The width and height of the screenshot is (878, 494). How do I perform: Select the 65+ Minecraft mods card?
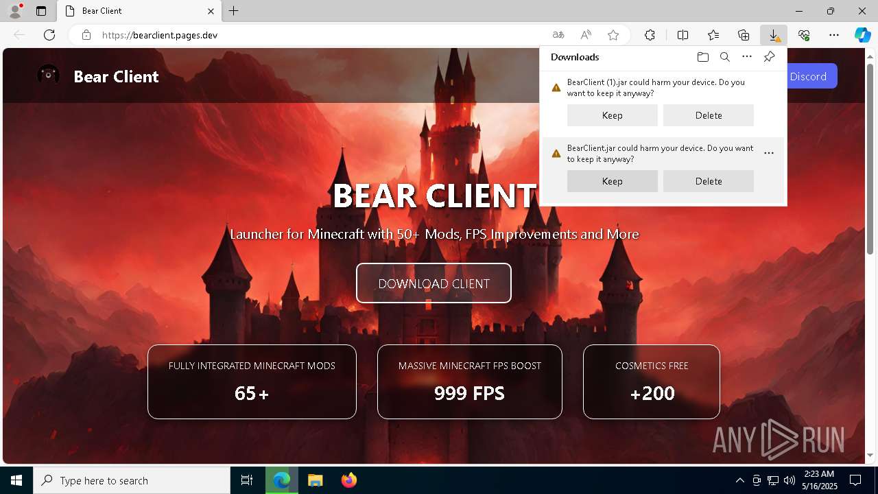coord(252,381)
